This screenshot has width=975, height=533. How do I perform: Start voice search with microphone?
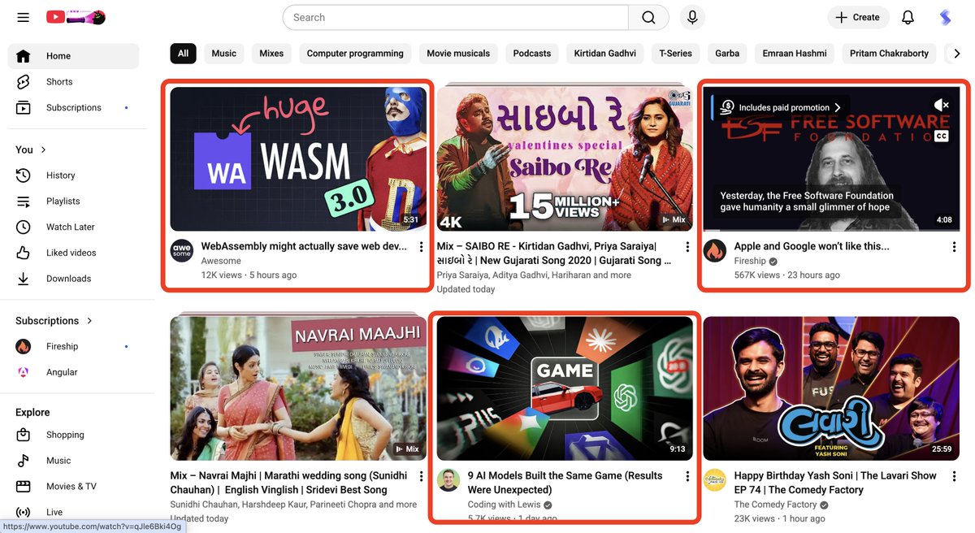(692, 17)
